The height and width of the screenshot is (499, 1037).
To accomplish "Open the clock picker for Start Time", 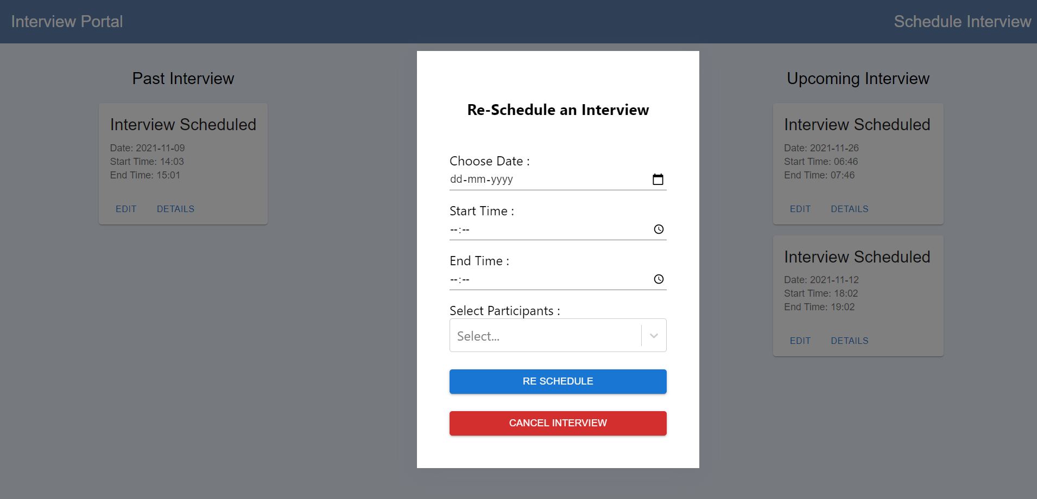I will pos(657,229).
